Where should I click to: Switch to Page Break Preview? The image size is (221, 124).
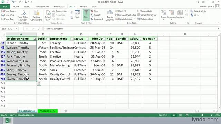pos(187,115)
